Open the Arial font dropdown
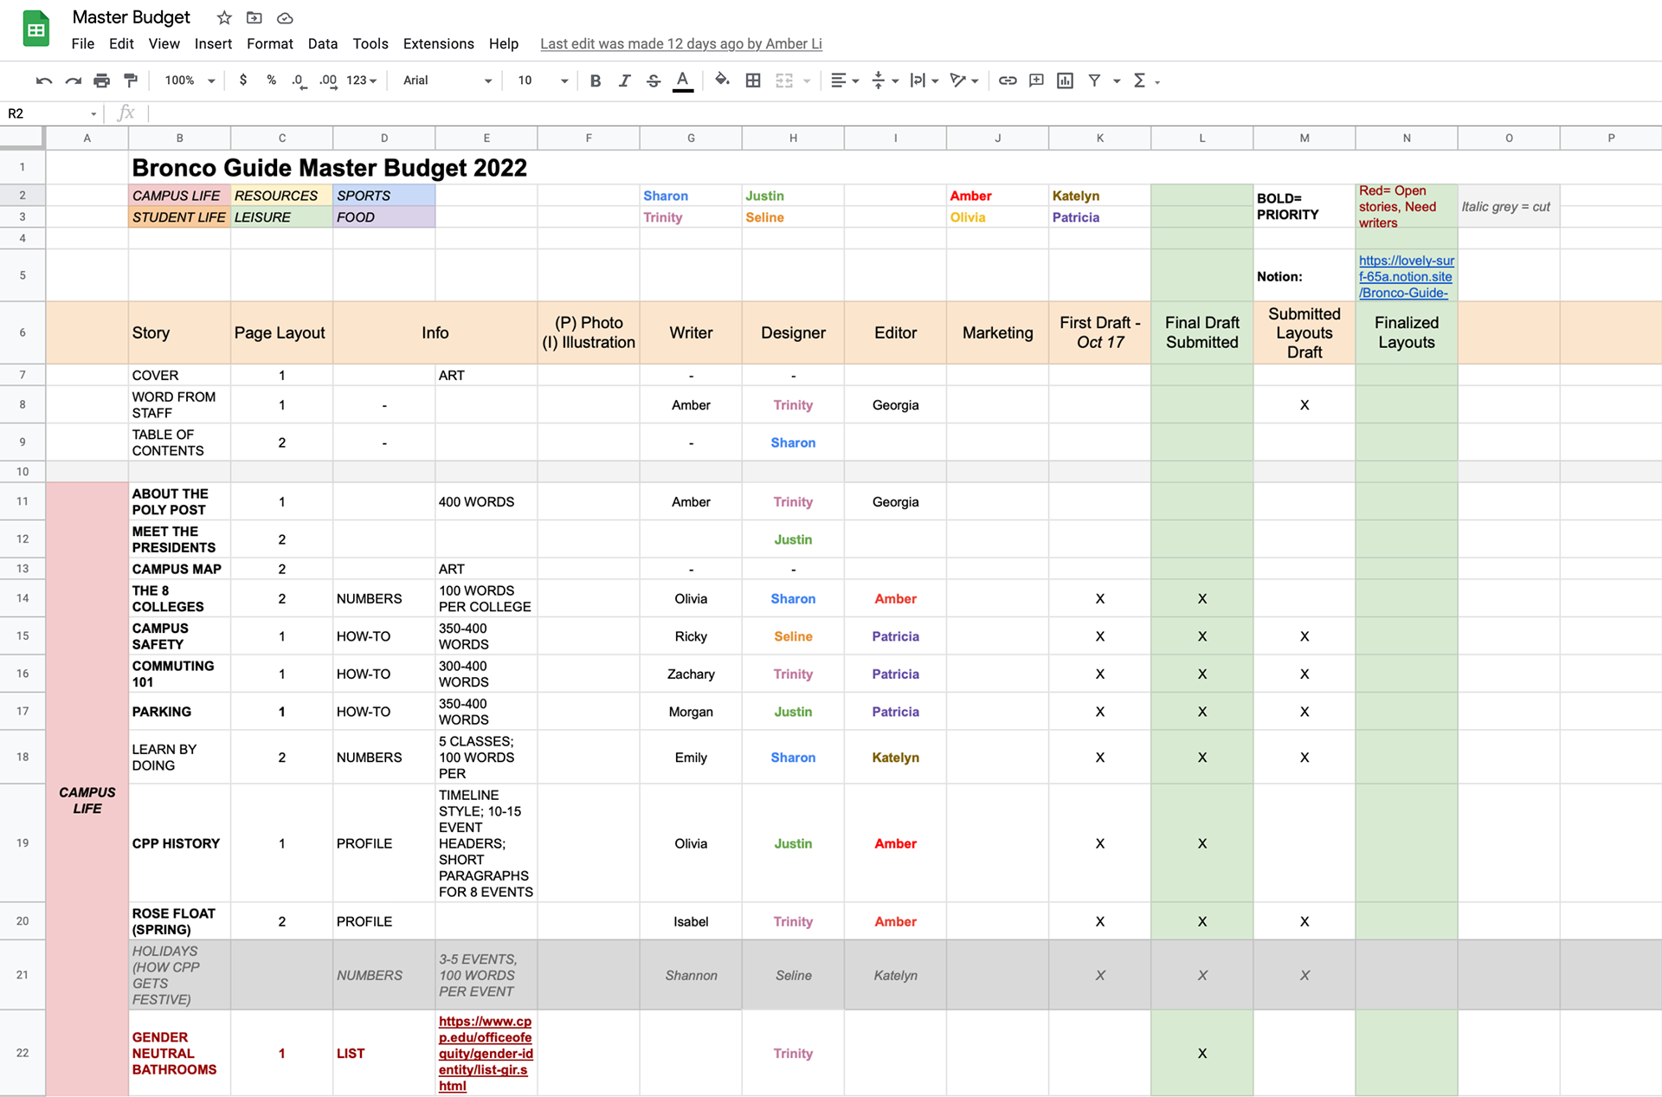Screen dimensions: 1662x1097 pos(447,81)
